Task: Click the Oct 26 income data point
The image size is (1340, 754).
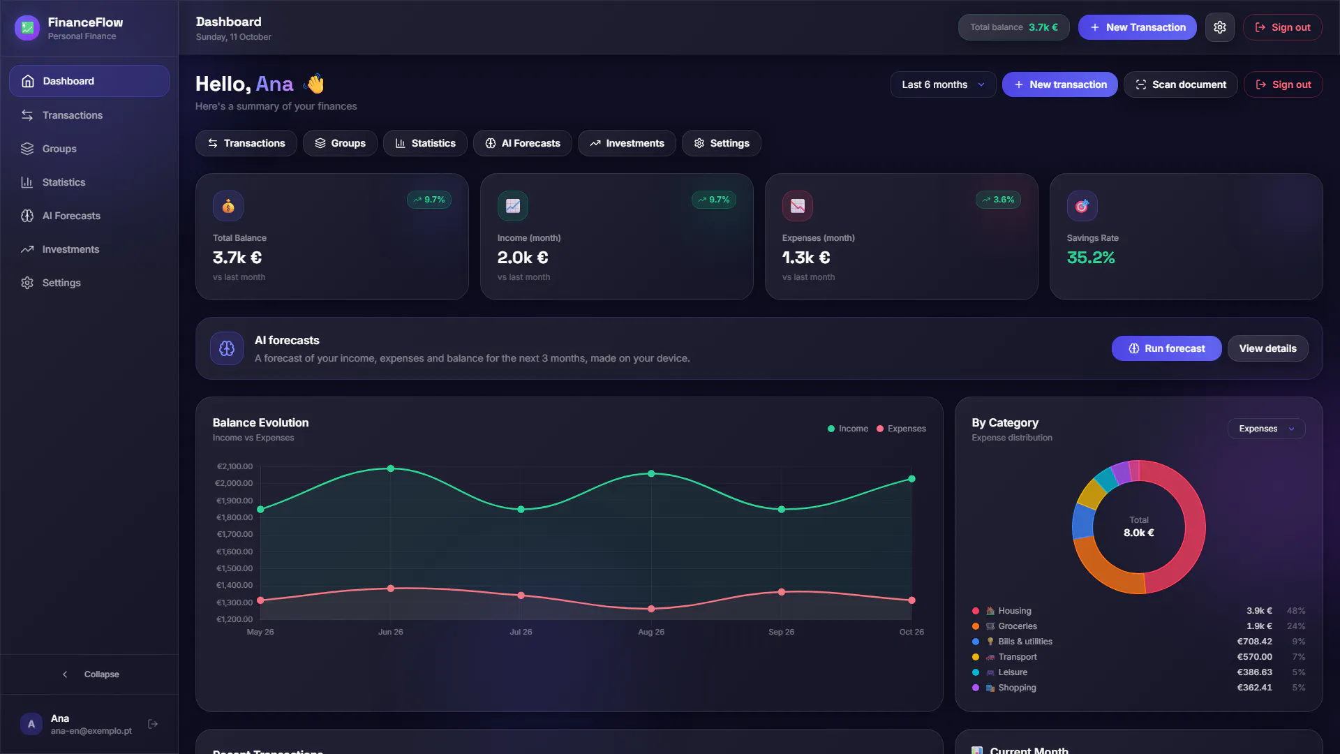Action: (x=911, y=479)
